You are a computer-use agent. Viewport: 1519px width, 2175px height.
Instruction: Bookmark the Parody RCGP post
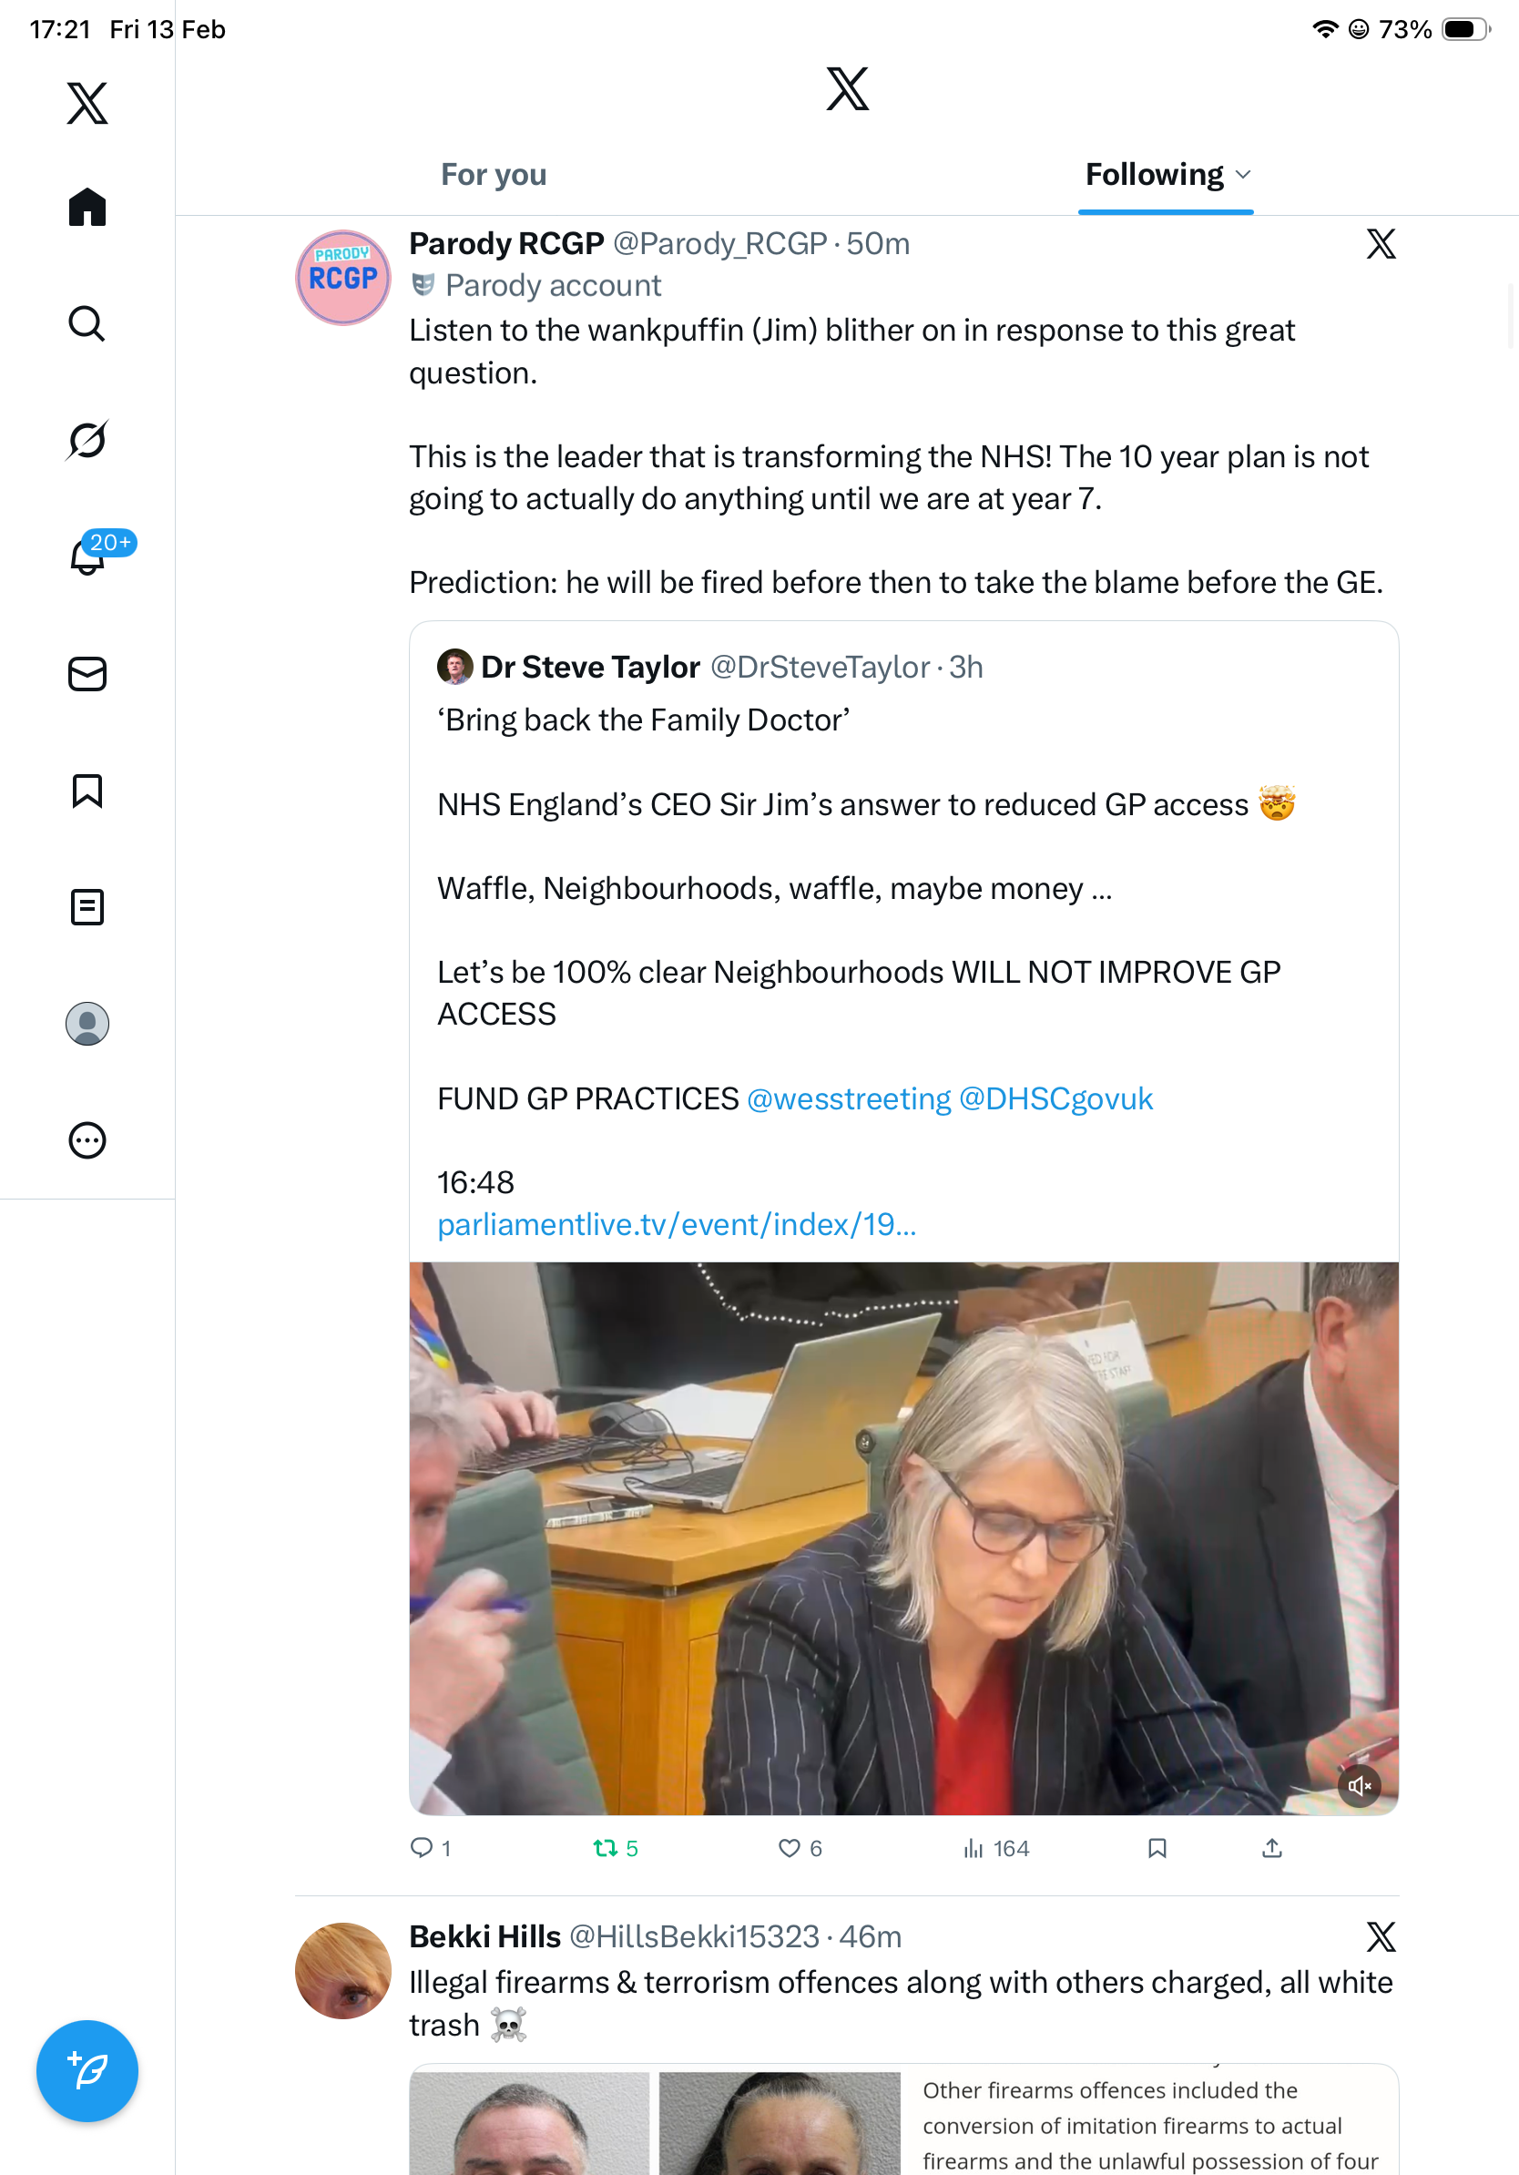click(x=1157, y=1848)
